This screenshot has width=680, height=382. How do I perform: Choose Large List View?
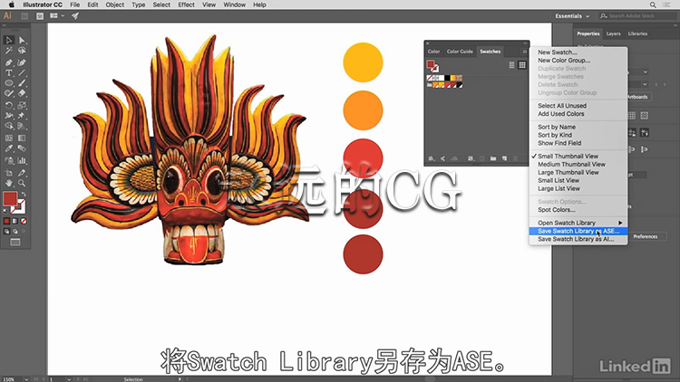pos(578,188)
